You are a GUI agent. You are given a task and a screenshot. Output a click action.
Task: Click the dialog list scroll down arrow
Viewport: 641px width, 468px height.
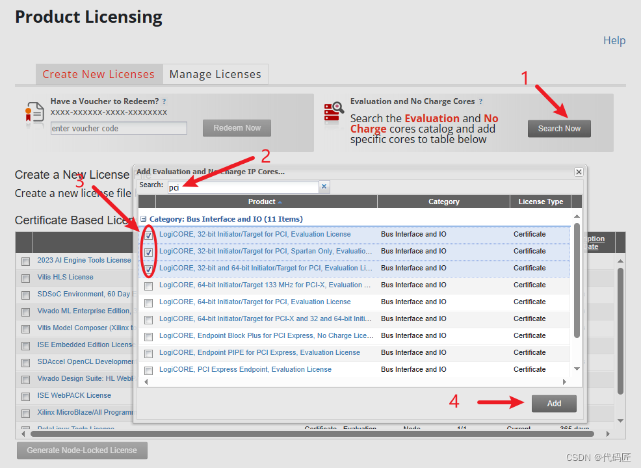[577, 369]
